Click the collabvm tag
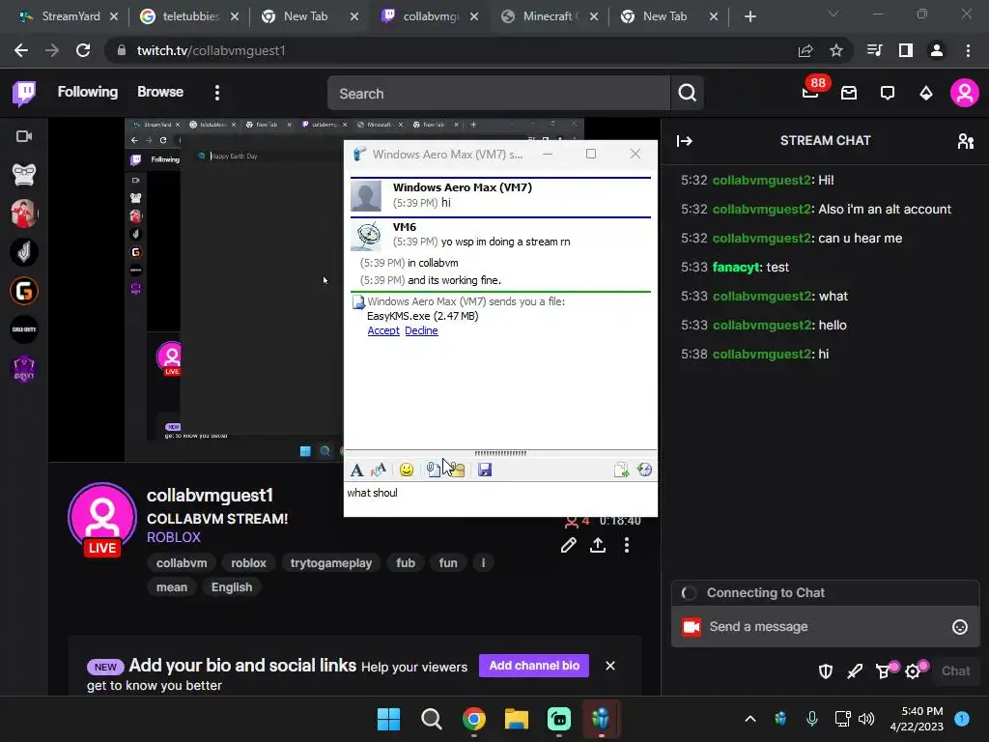This screenshot has height=742, width=989. (x=182, y=563)
